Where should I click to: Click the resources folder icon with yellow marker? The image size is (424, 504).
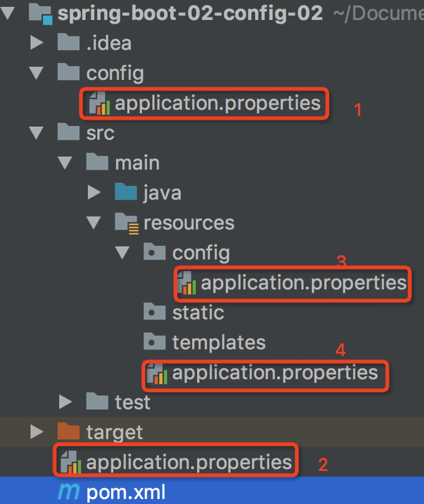(127, 222)
